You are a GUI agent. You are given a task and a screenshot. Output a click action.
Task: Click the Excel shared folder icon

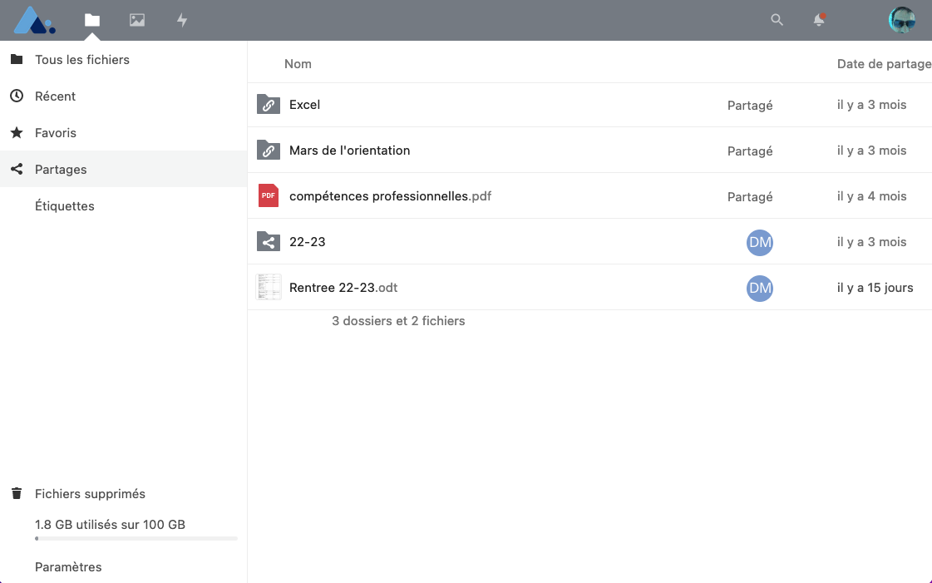(269, 105)
